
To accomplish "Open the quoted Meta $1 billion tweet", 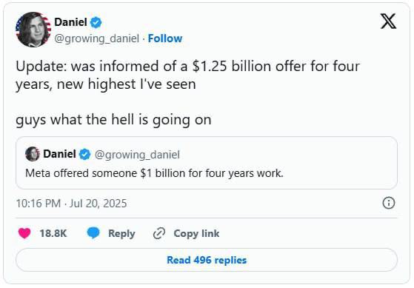I will pyautogui.click(x=207, y=163).
